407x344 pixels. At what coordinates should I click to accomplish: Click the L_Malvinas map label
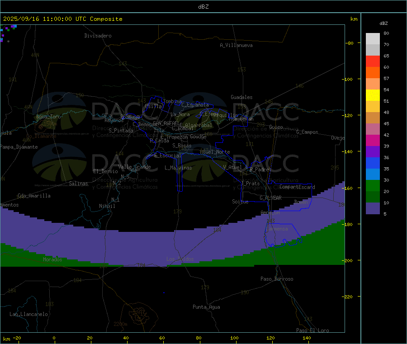pyautogui.click(x=178, y=168)
